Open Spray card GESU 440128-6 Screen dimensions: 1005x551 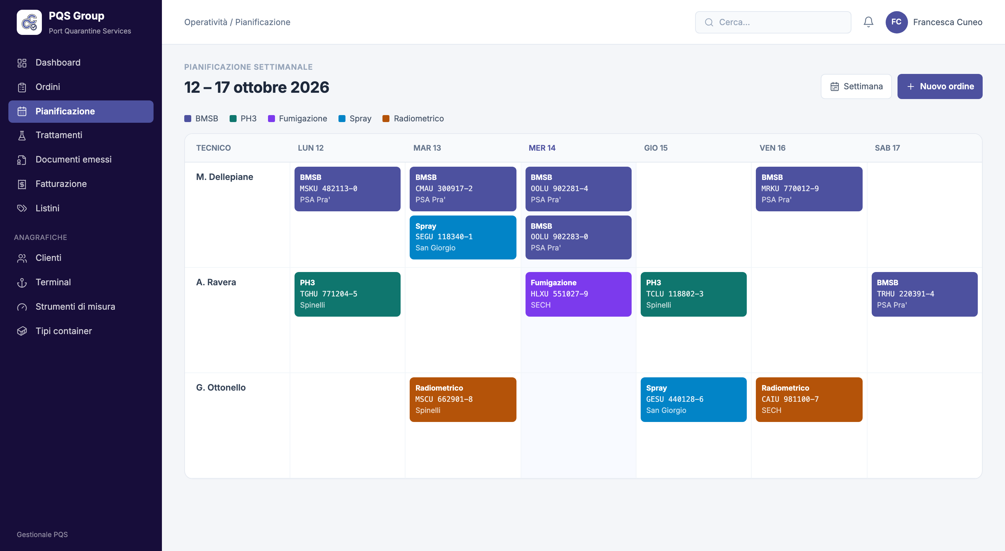tap(693, 400)
